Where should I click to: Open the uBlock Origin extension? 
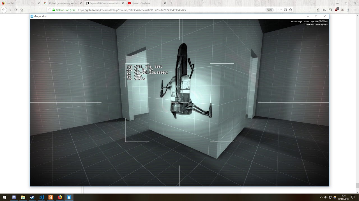pyautogui.click(x=337, y=10)
